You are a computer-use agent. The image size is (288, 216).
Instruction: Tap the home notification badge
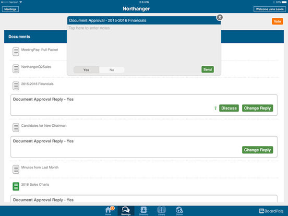[112, 208]
